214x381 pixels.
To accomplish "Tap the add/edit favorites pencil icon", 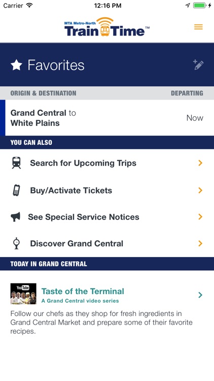I will pyautogui.click(x=198, y=65).
